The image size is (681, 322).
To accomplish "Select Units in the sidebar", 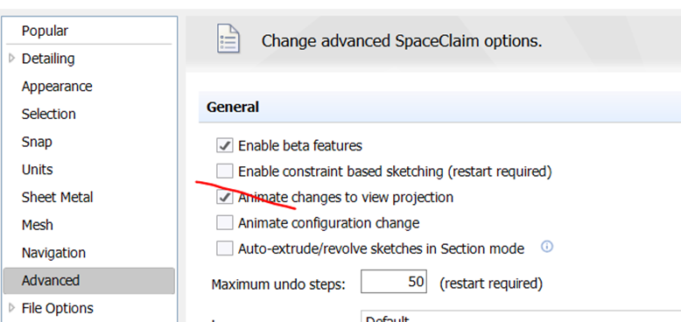I will point(38,169).
